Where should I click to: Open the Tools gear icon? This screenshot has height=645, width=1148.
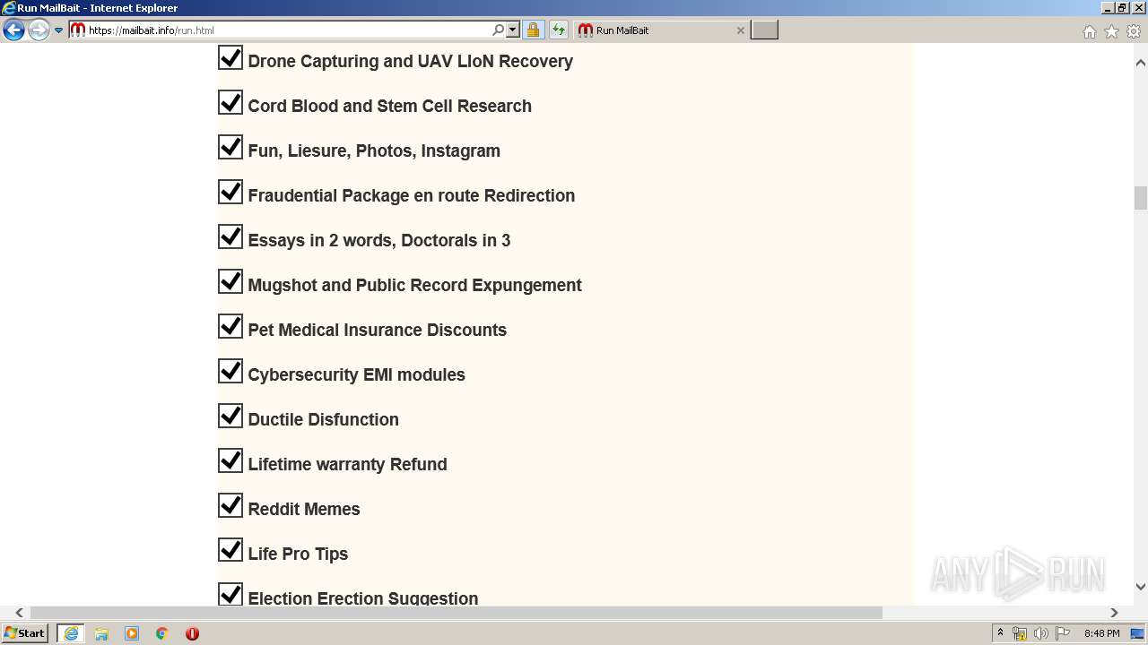coord(1134,31)
